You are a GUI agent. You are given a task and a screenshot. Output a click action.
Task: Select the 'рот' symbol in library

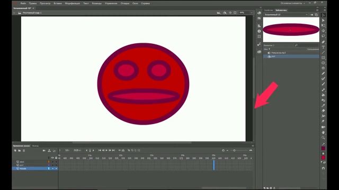291,56
